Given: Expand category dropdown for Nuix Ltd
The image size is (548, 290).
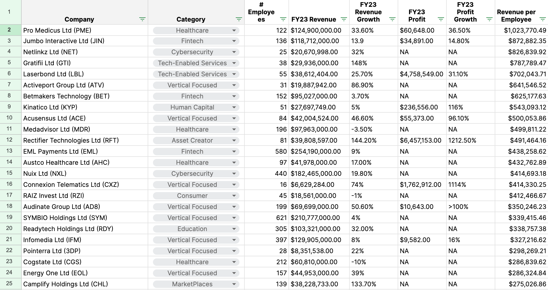Looking at the screenshot, I should pyautogui.click(x=234, y=174).
